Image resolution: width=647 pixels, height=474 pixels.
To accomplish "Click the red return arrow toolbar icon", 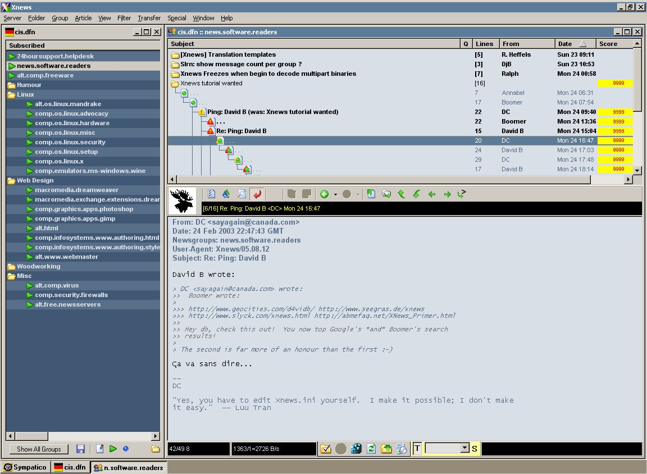I will tap(257, 194).
